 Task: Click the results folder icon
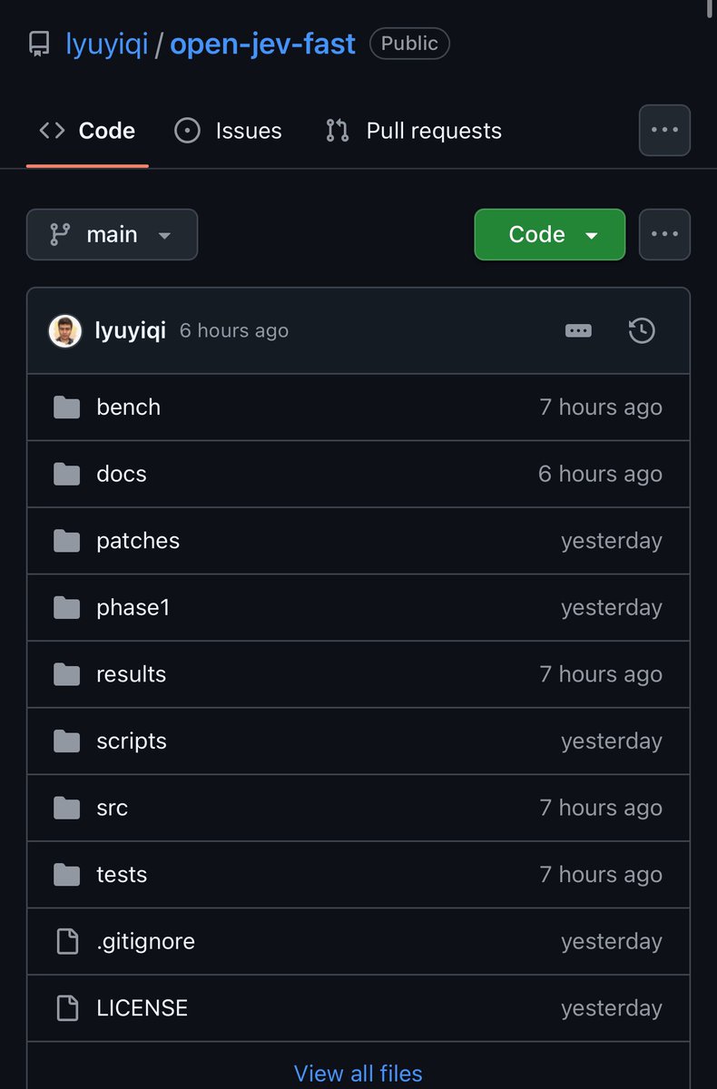[x=66, y=674]
